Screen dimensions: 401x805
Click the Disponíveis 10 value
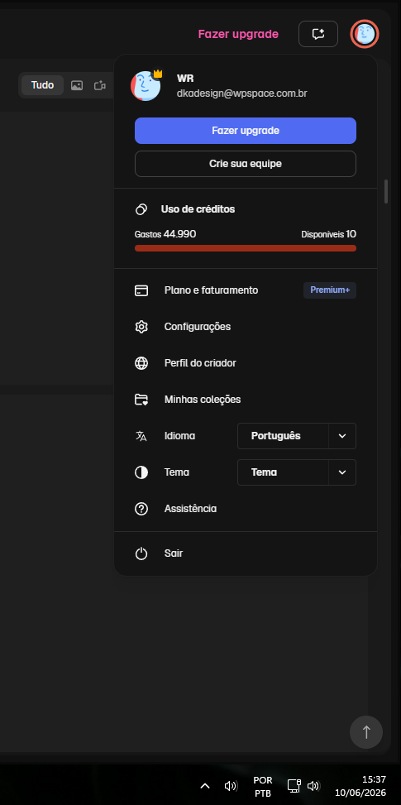coord(329,234)
